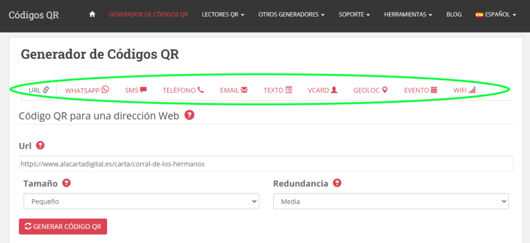This screenshot has width=530, height=243.
Task: Expand the Otros Generadores menu
Action: [x=291, y=14]
